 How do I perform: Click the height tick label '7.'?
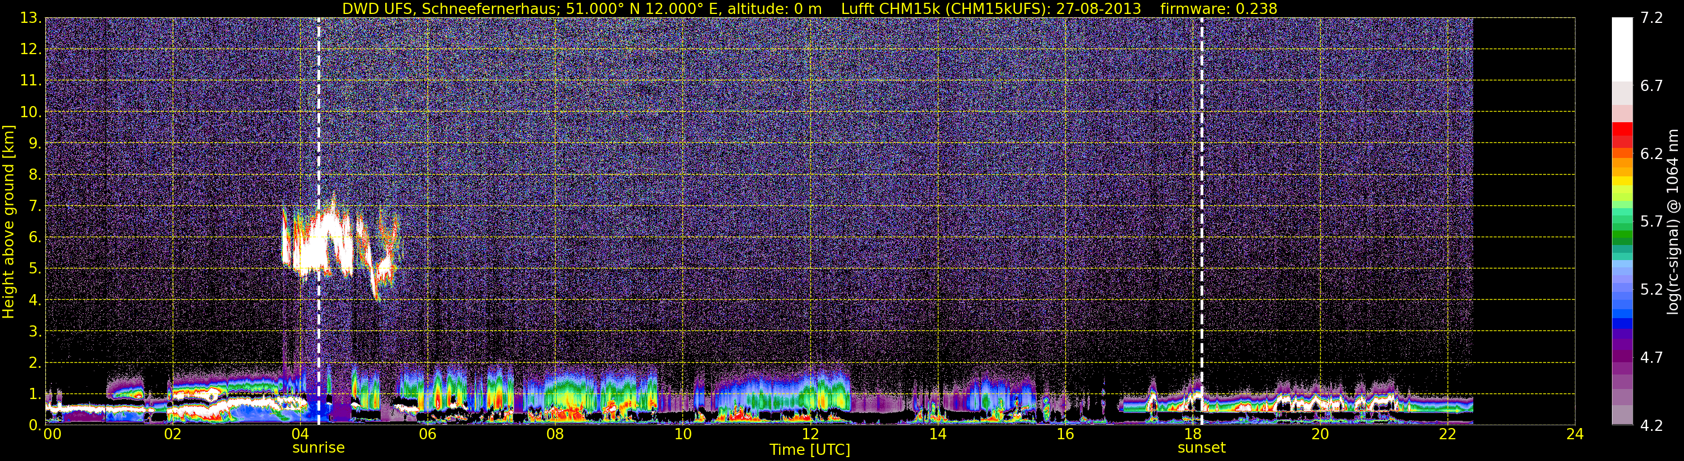35,206
